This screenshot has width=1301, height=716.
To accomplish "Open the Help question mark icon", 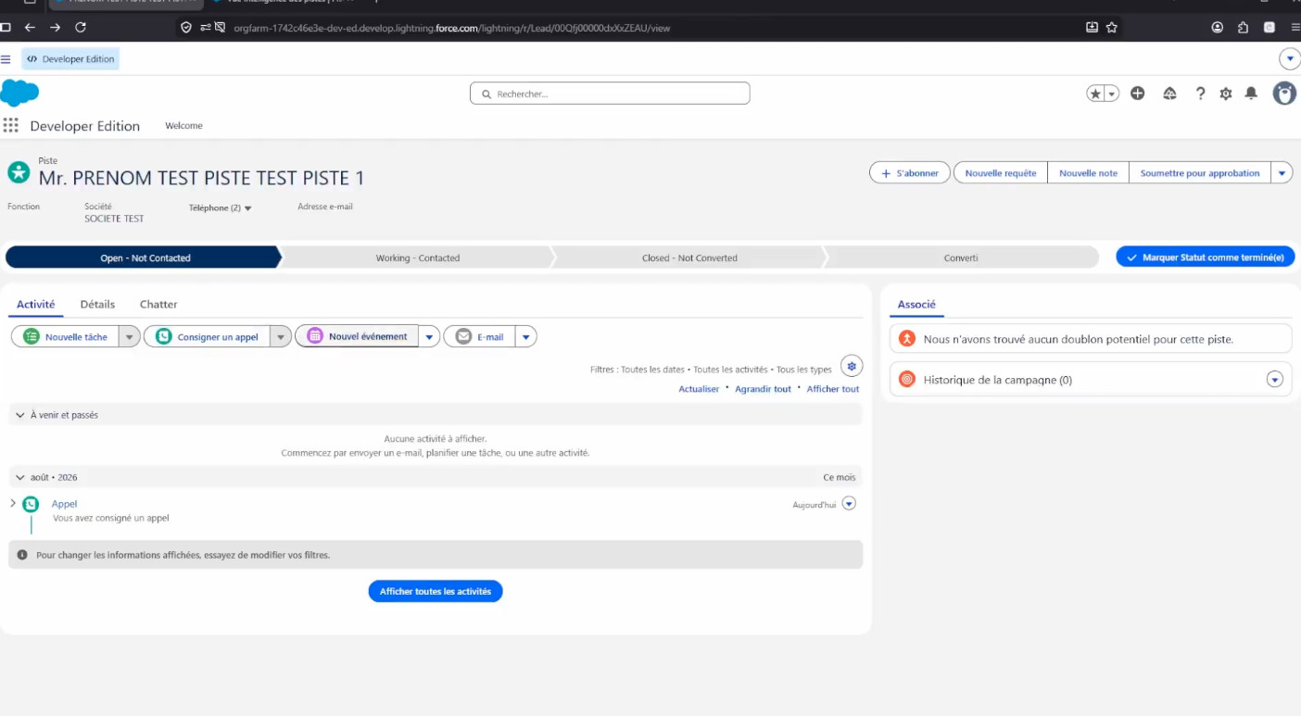I will point(1200,94).
